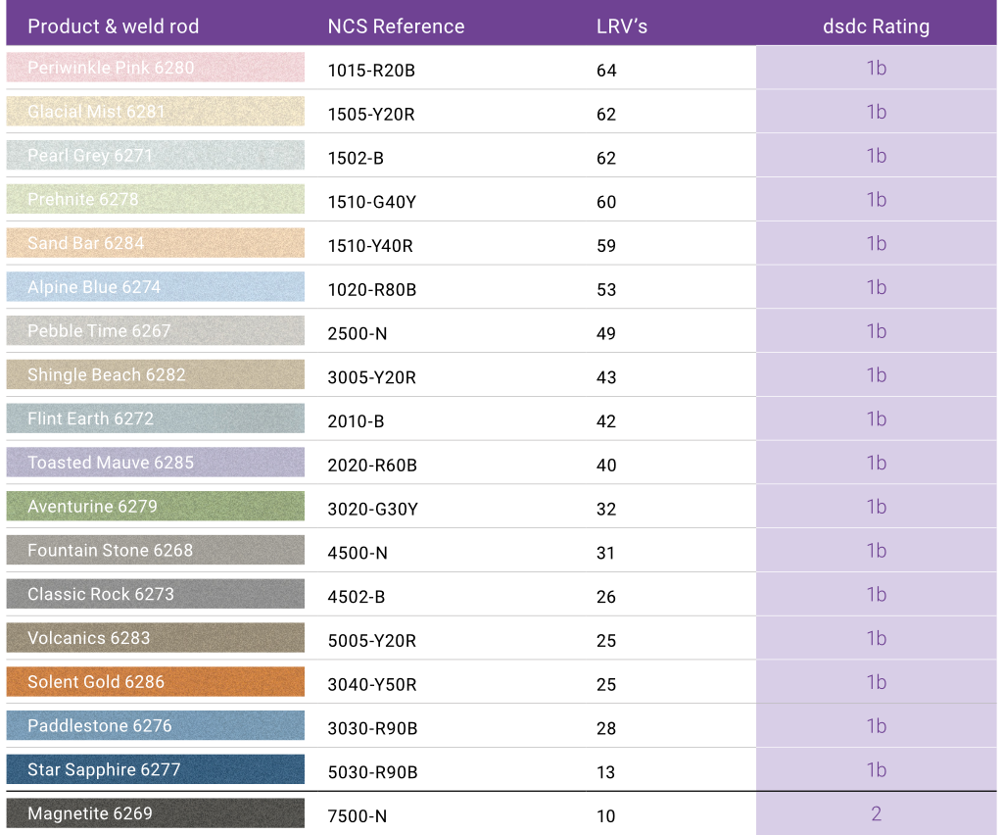The image size is (1003, 835).
Task: Choose the Volcanics 6283 swatch
Action: click(155, 638)
